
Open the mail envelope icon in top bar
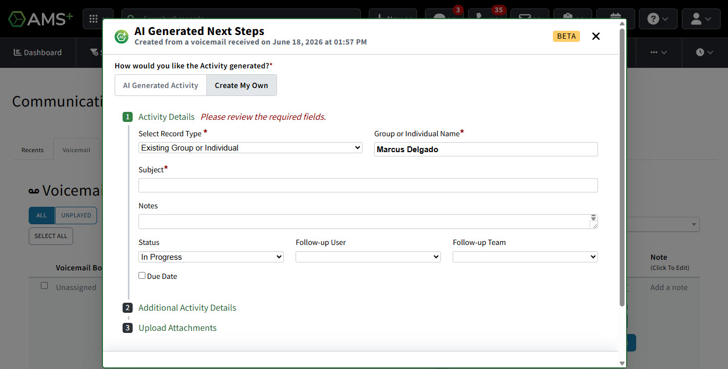pos(530,19)
